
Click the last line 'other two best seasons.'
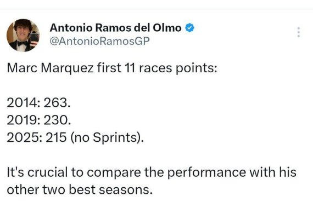point(80,189)
